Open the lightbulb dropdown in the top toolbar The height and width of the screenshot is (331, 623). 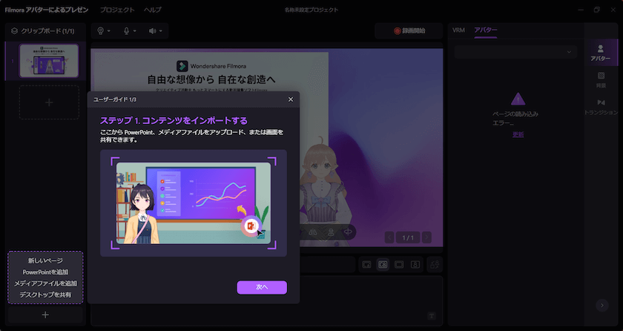[x=105, y=31]
